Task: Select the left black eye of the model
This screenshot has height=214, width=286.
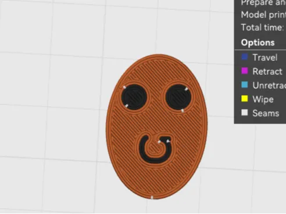Action: point(134,97)
